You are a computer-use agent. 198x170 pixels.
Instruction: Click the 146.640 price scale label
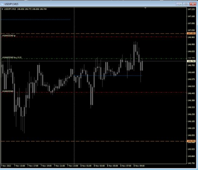click(191, 72)
